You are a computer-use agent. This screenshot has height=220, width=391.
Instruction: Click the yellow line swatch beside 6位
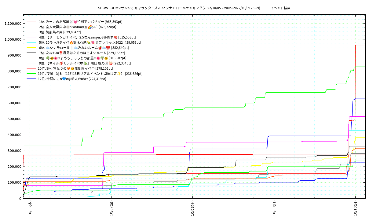pos(31,48)
